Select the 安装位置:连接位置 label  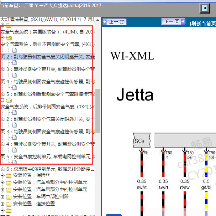pos(34,204)
